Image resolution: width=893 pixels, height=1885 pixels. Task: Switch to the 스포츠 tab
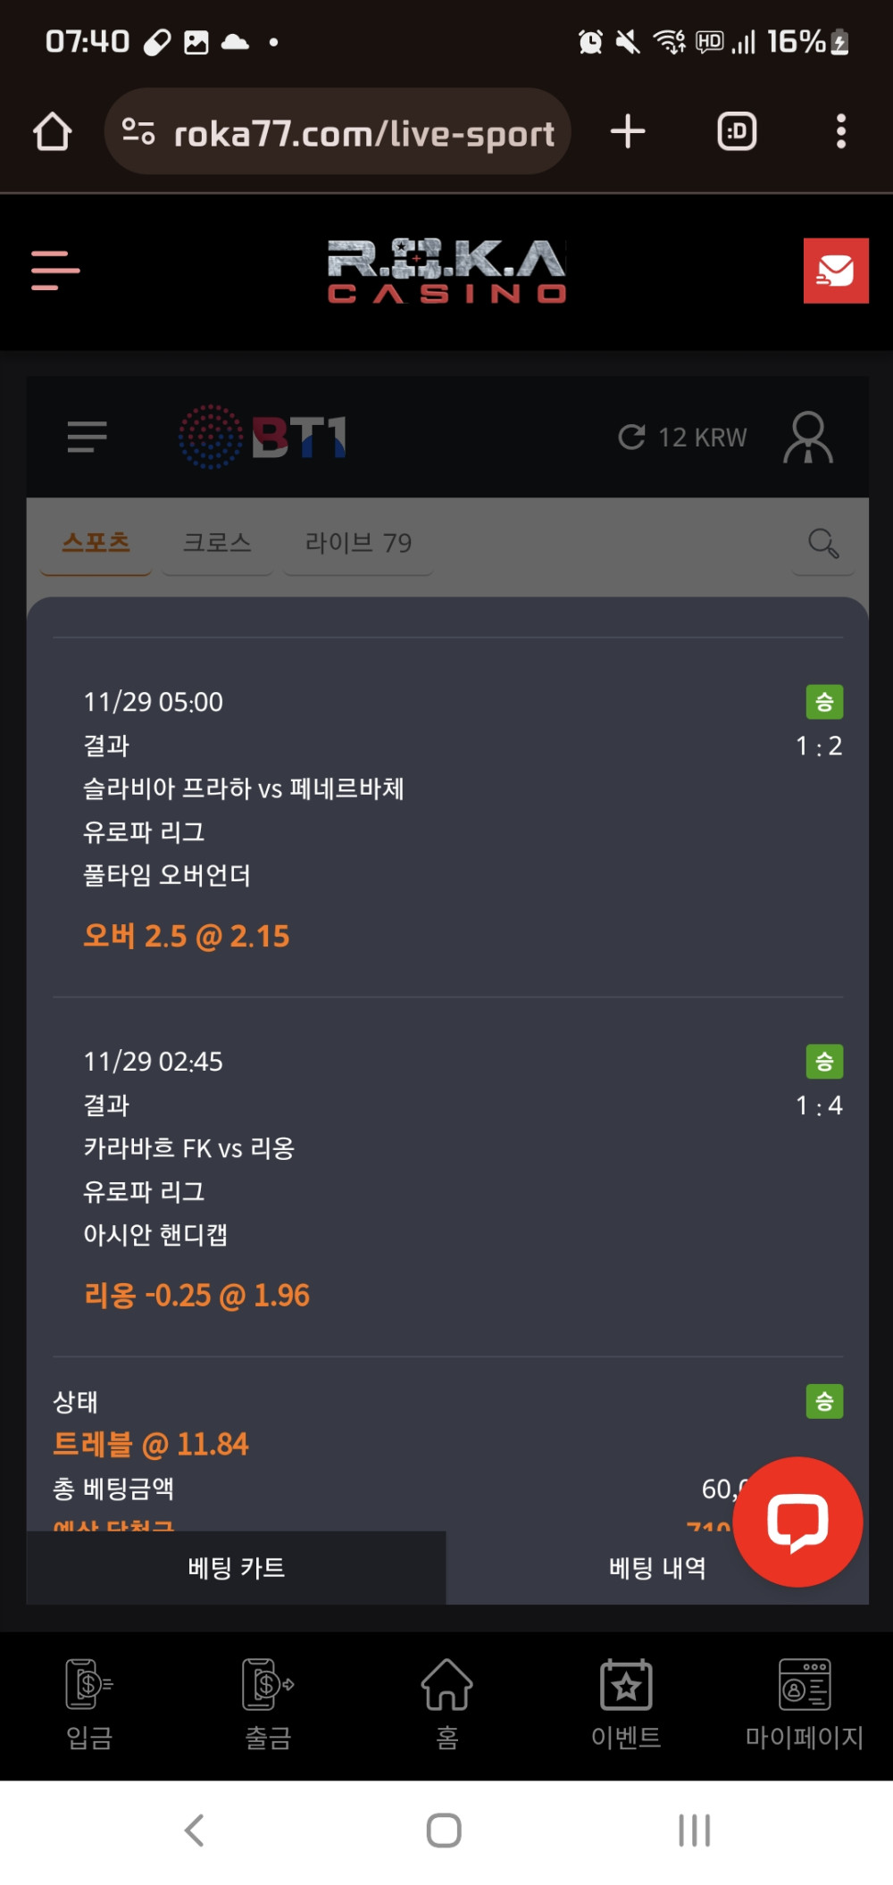click(96, 542)
